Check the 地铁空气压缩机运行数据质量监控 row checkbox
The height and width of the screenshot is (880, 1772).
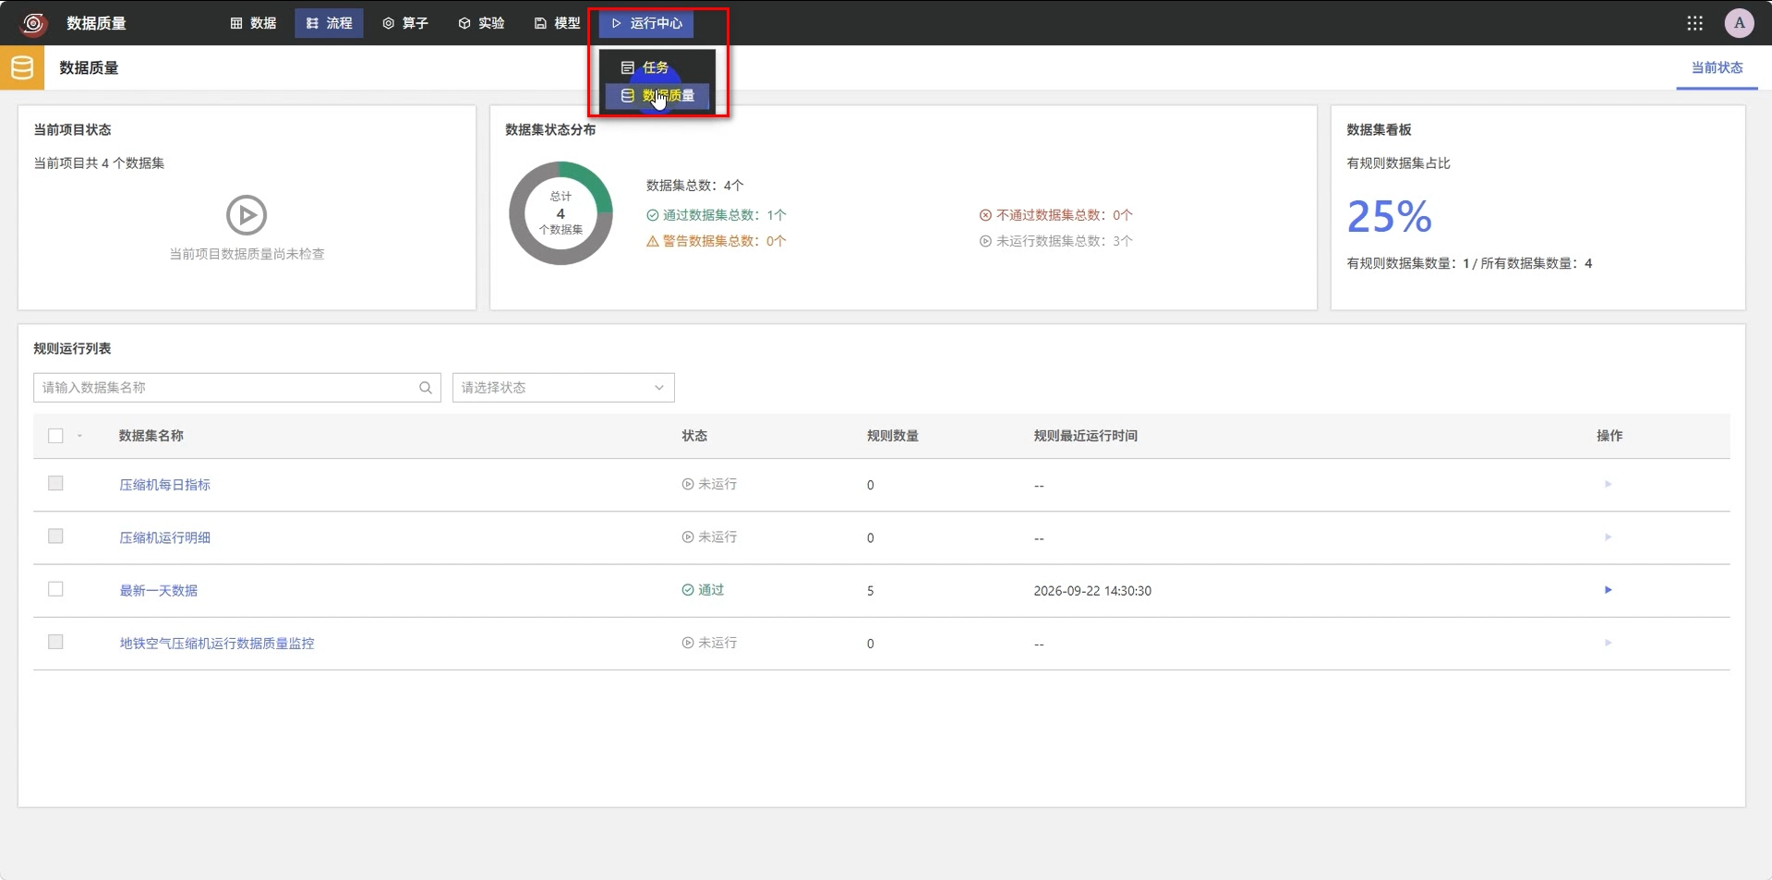click(x=55, y=642)
